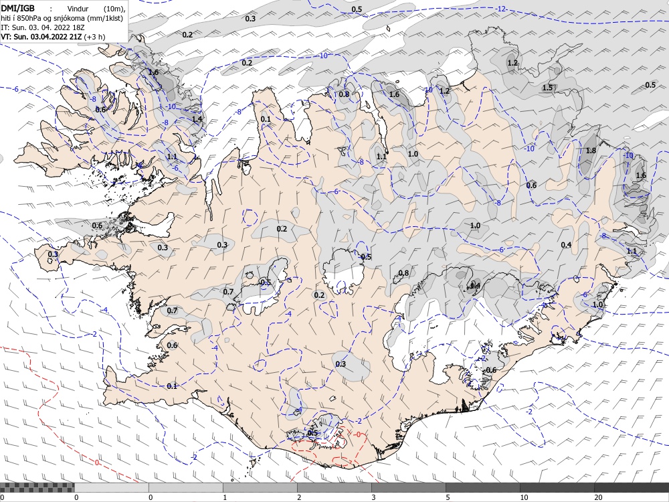Select the 'IT: Sun. 03. 04. 2022 18Z' line
Image resolution: width=669 pixels, height=502 pixels.
[43, 27]
